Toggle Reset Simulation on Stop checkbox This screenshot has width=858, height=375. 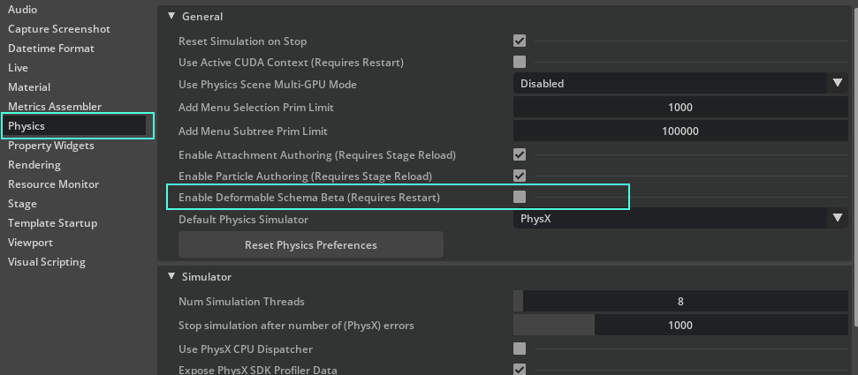pyautogui.click(x=520, y=41)
